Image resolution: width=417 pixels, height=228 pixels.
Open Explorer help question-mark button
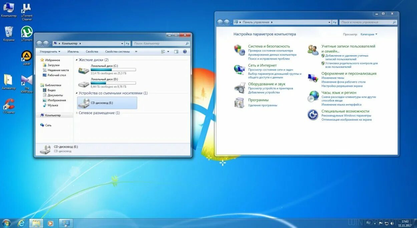coord(184,52)
